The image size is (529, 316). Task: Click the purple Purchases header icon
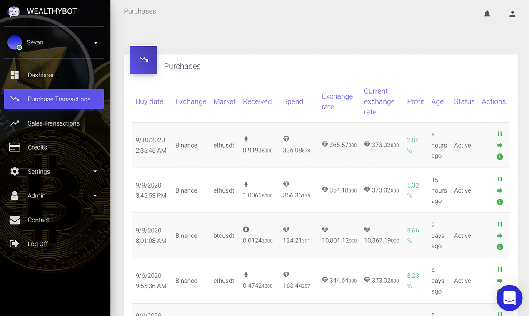143,60
